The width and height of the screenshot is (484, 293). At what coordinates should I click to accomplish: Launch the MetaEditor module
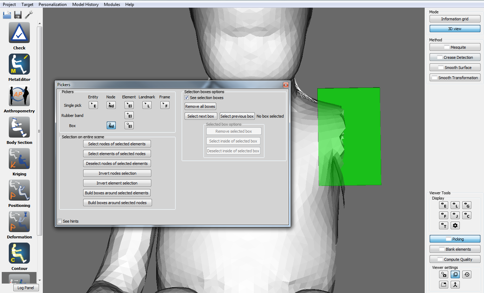pyautogui.click(x=19, y=64)
